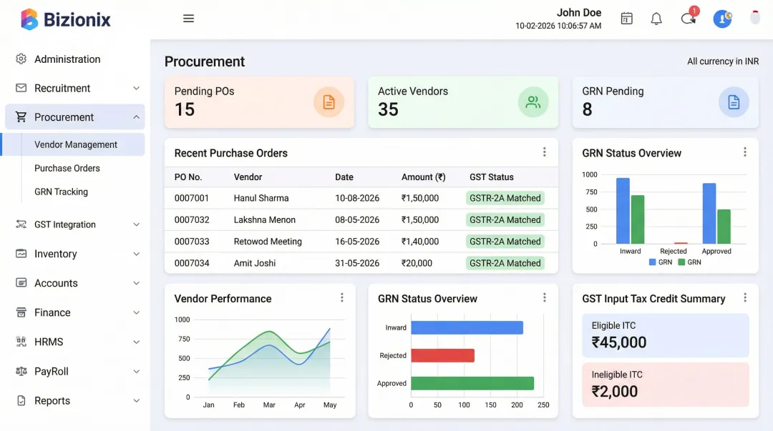Image resolution: width=773 pixels, height=431 pixels.
Task: Click the Pending POs document icon
Action: 329,102
